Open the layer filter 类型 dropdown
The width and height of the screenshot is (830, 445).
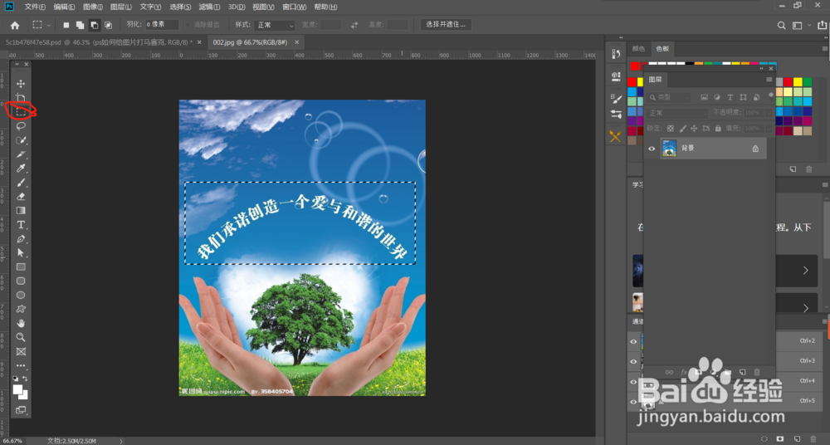670,97
